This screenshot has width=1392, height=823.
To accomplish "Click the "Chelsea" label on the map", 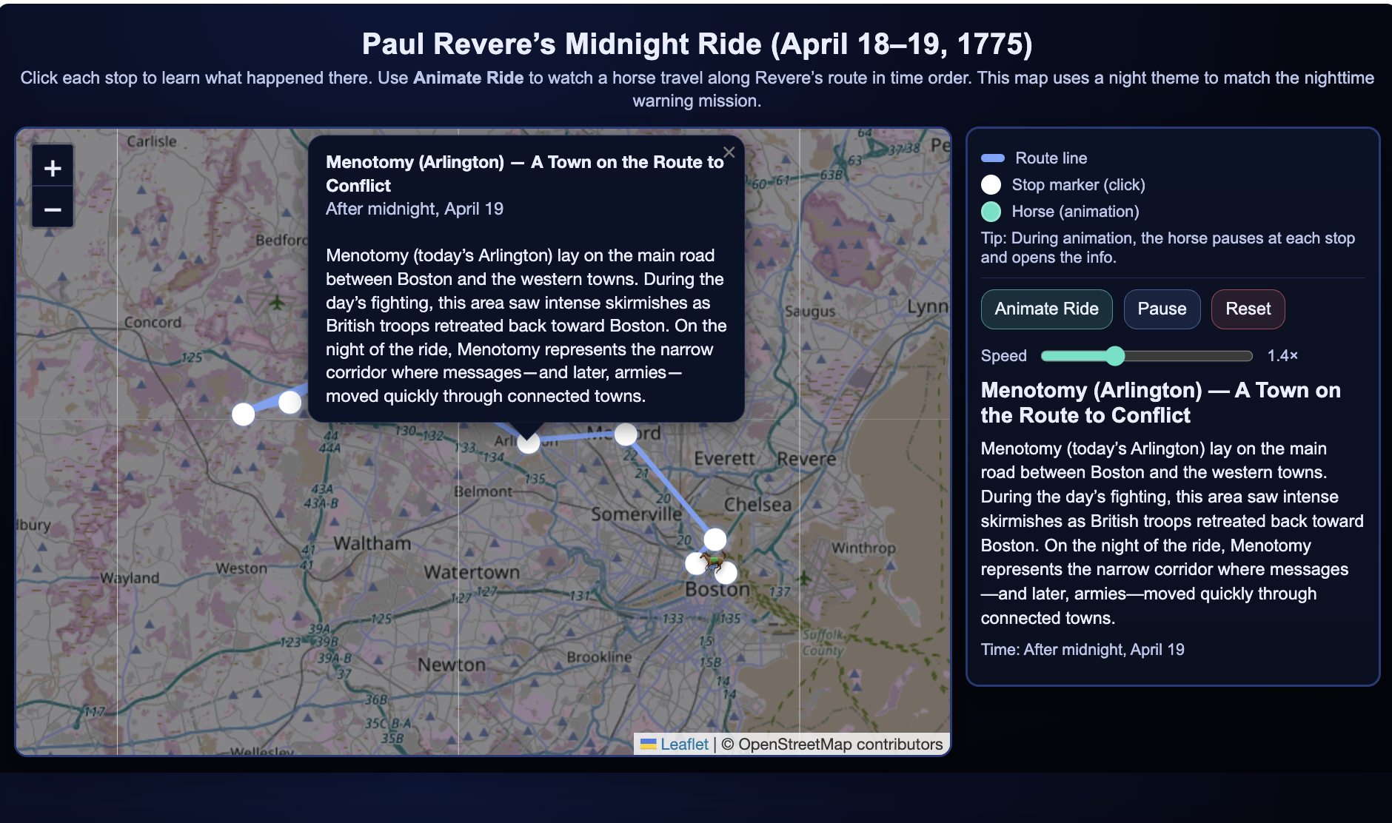I will click(x=757, y=505).
